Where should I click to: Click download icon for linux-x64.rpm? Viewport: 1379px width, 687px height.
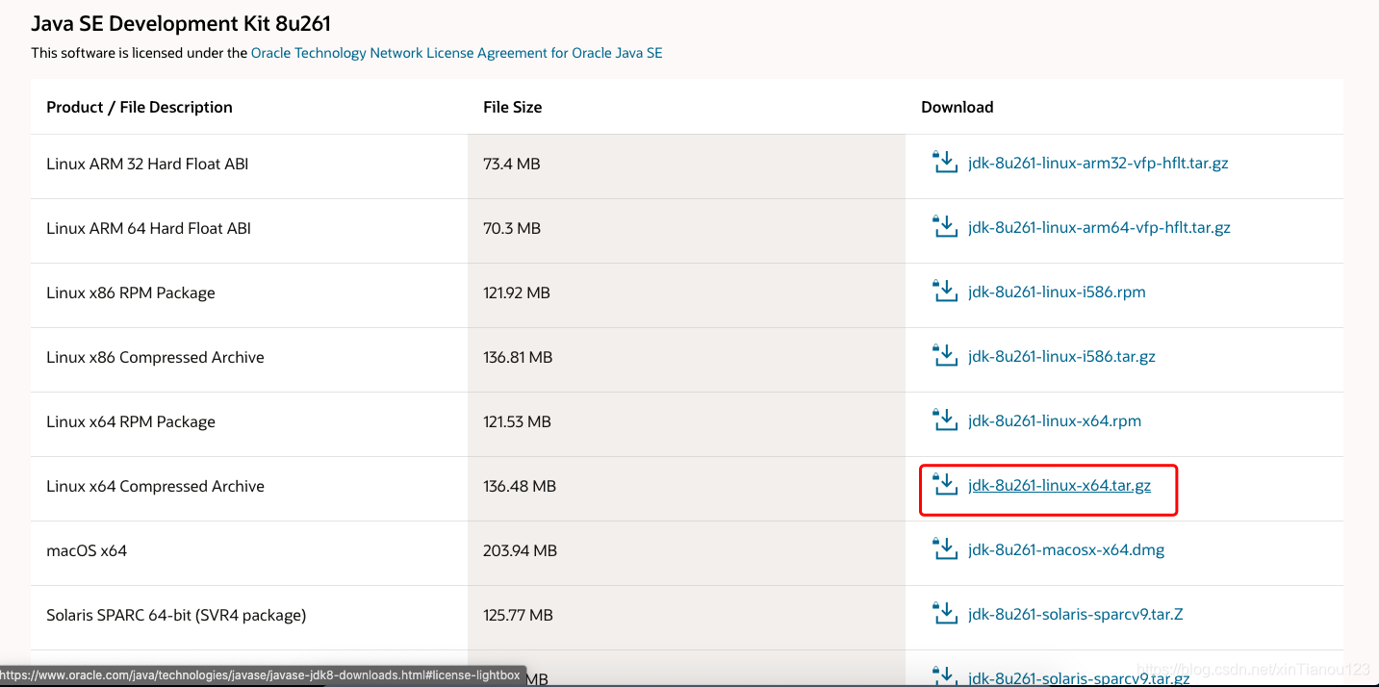[945, 420]
